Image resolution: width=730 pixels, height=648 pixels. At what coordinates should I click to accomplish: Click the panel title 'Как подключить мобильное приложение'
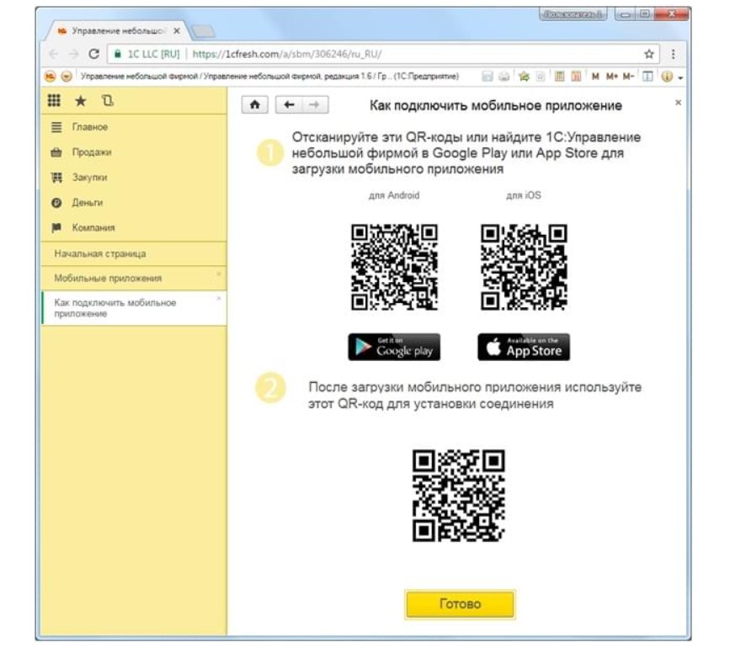tap(496, 105)
